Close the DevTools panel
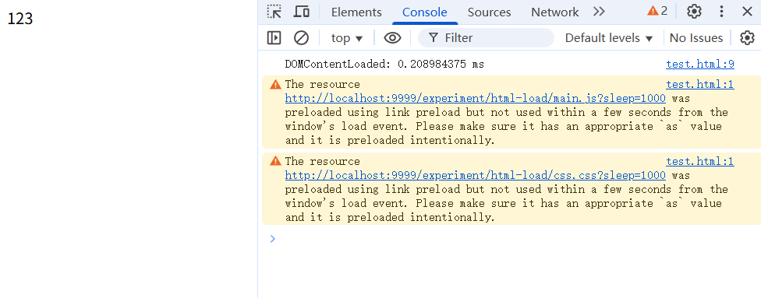This screenshot has width=761, height=298. pos(747,12)
